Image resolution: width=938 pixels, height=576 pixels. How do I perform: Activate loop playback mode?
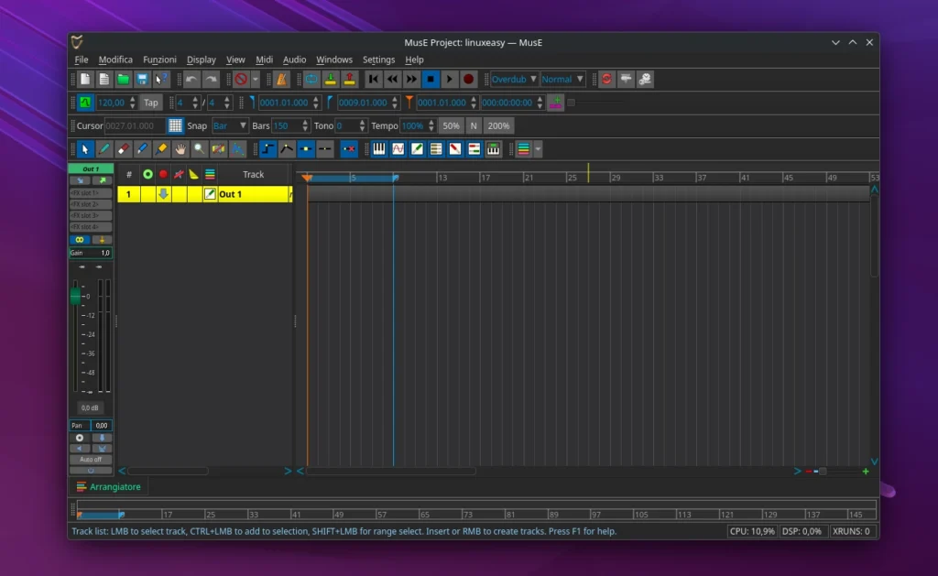click(x=312, y=79)
